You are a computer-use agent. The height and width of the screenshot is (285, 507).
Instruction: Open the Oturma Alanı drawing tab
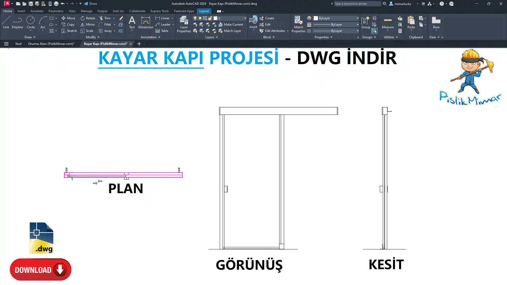(x=51, y=44)
